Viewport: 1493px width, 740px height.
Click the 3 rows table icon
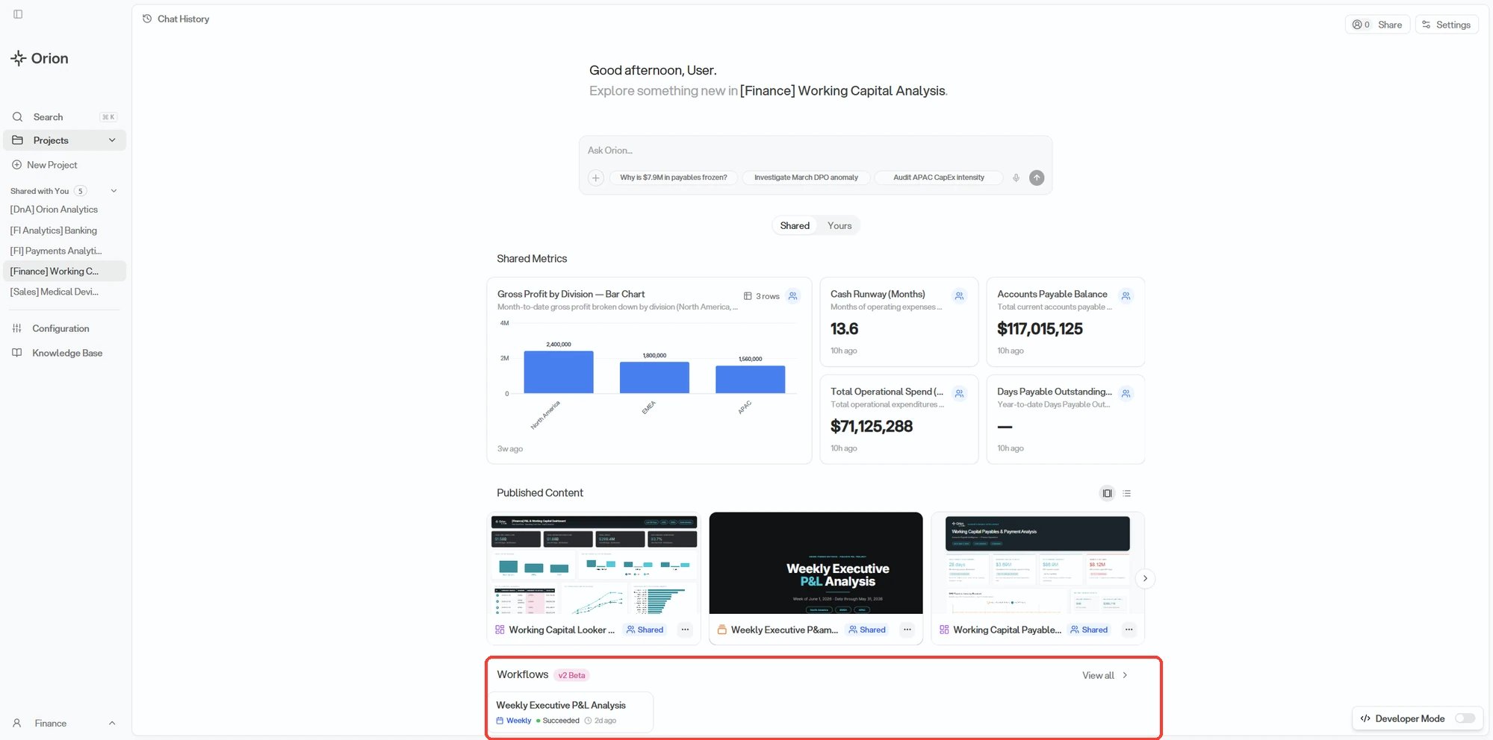[748, 296]
